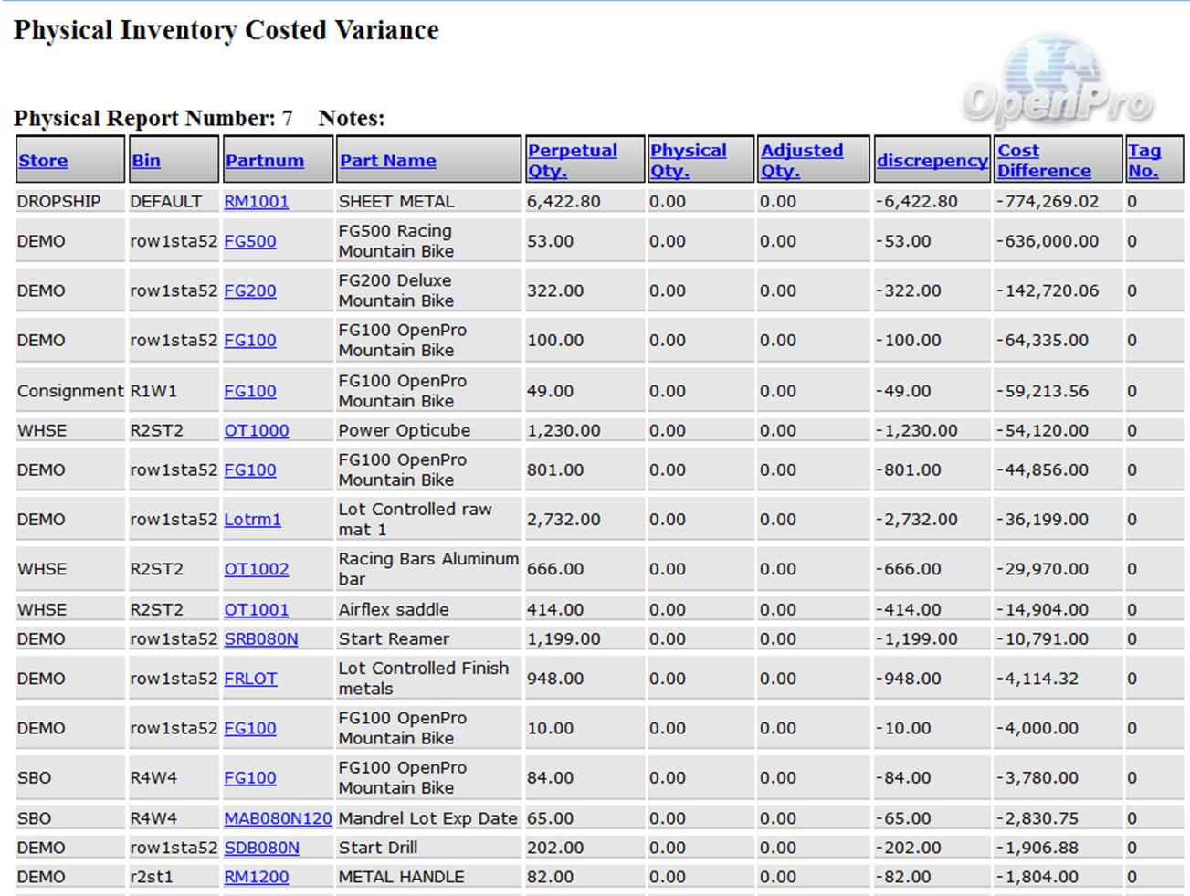Viewport: 1190px width, 896px height.
Task: Click the Adjusted Qty. header link
Action: coord(802,160)
